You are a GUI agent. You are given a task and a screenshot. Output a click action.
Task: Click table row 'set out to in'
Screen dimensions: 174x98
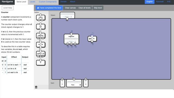[15, 72]
